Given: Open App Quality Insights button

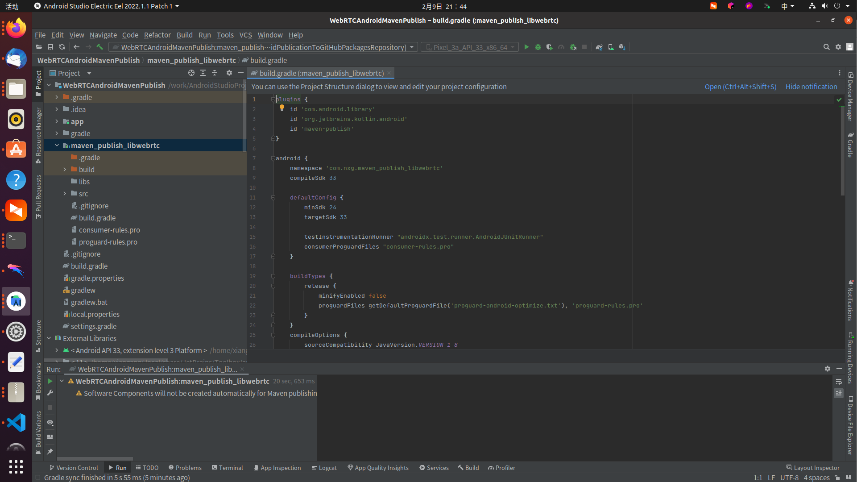Looking at the screenshot, I should coord(378,468).
